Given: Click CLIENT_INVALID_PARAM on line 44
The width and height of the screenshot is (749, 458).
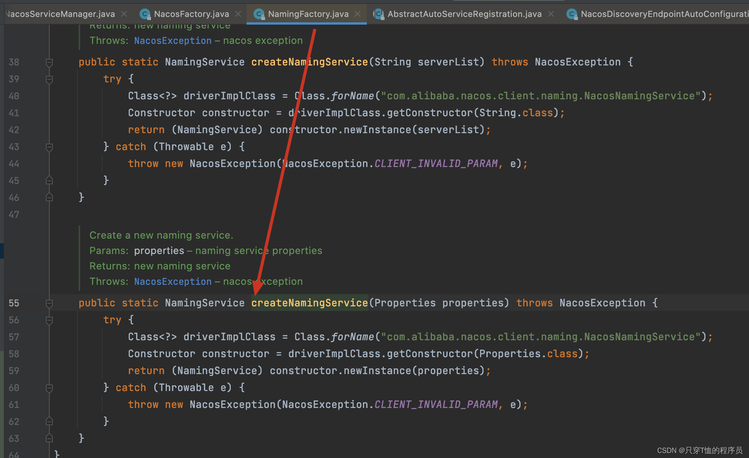Looking at the screenshot, I should point(436,164).
